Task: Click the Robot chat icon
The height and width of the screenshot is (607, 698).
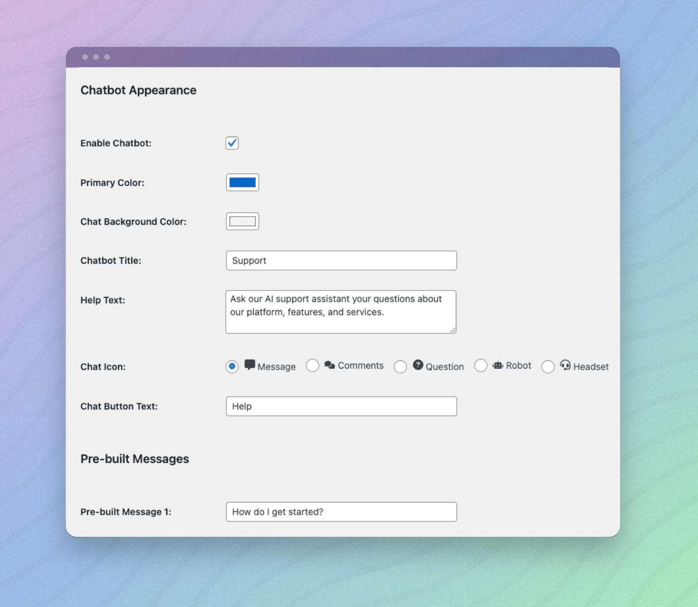Action: click(498, 364)
